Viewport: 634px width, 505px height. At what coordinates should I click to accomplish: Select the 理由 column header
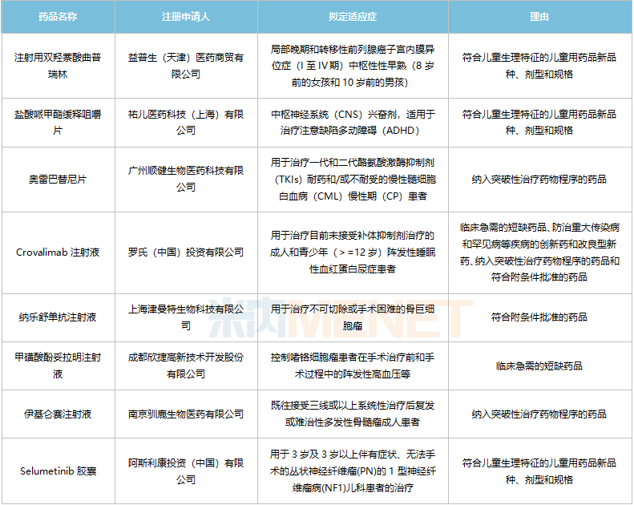[539, 16]
